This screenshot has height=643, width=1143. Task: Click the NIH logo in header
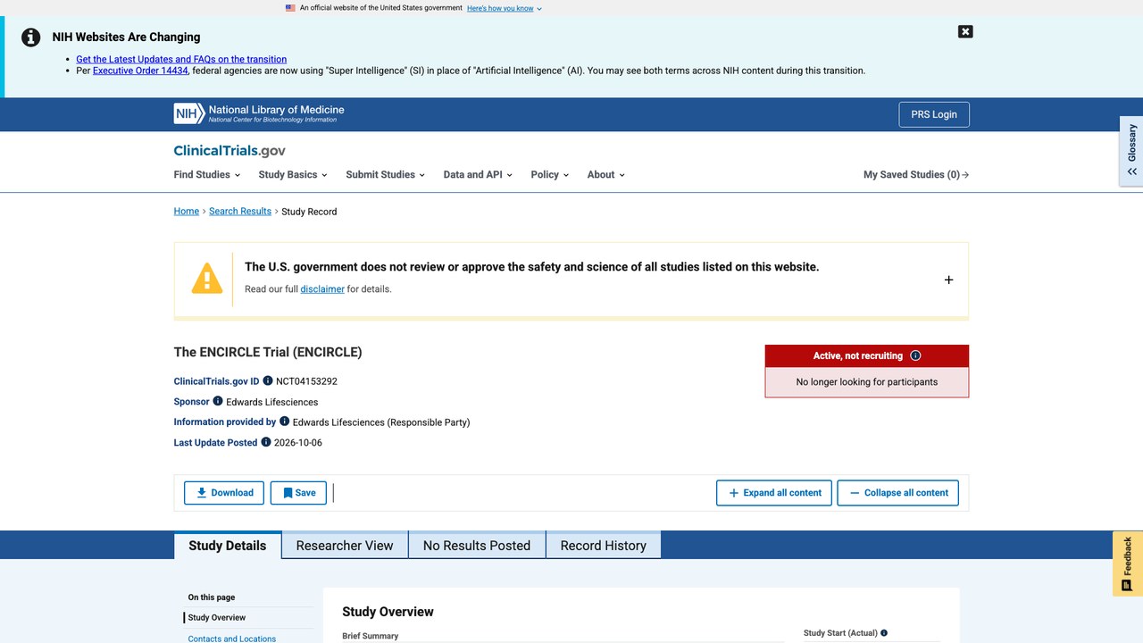click(259, 113)
